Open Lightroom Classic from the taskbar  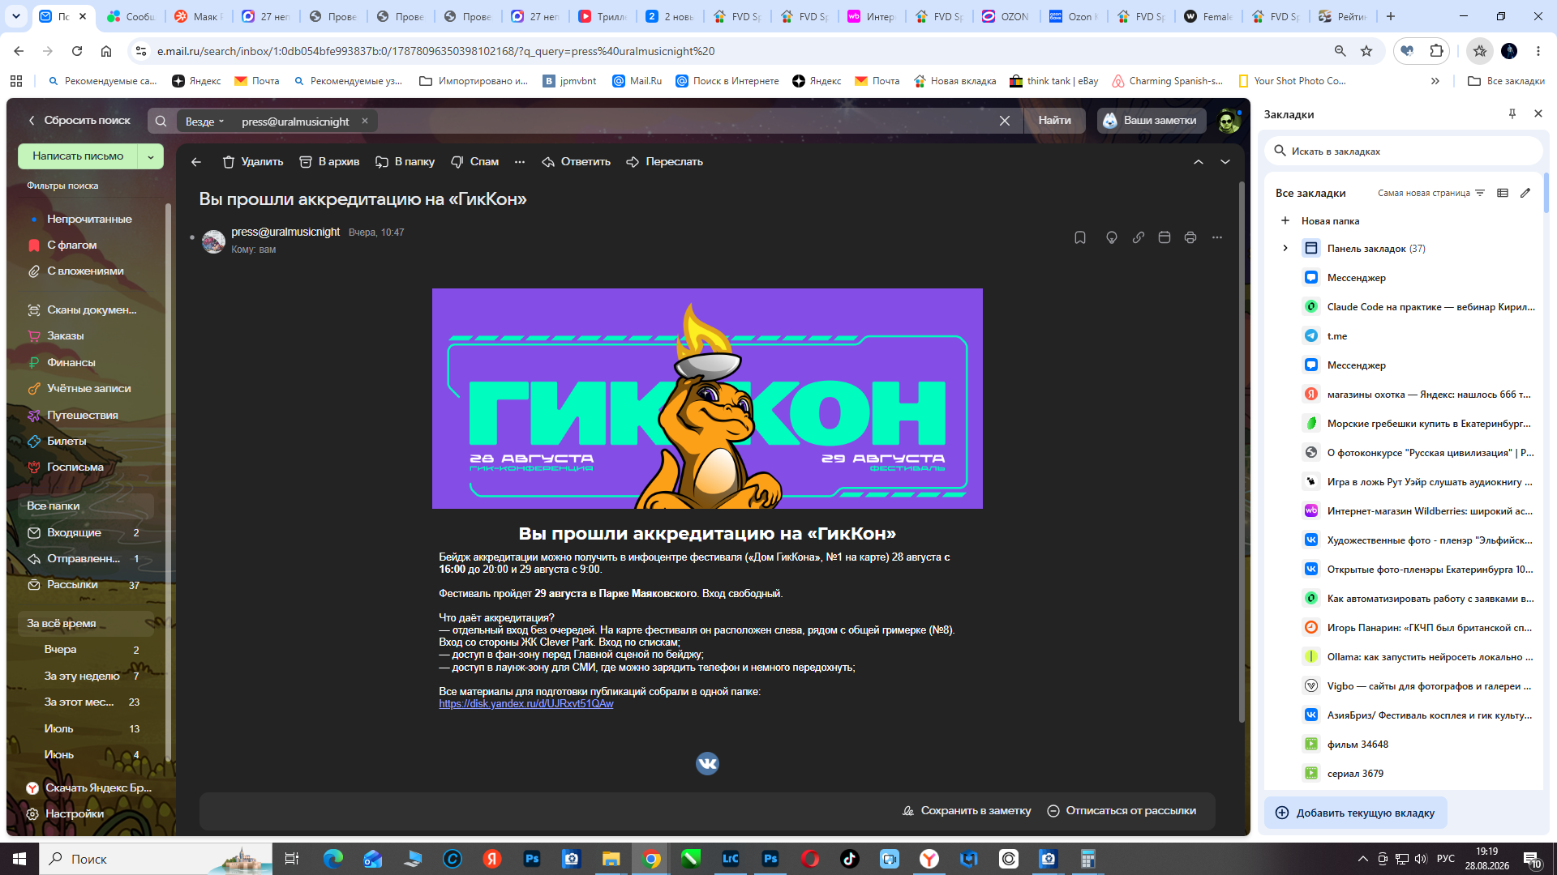coord(731,859)
